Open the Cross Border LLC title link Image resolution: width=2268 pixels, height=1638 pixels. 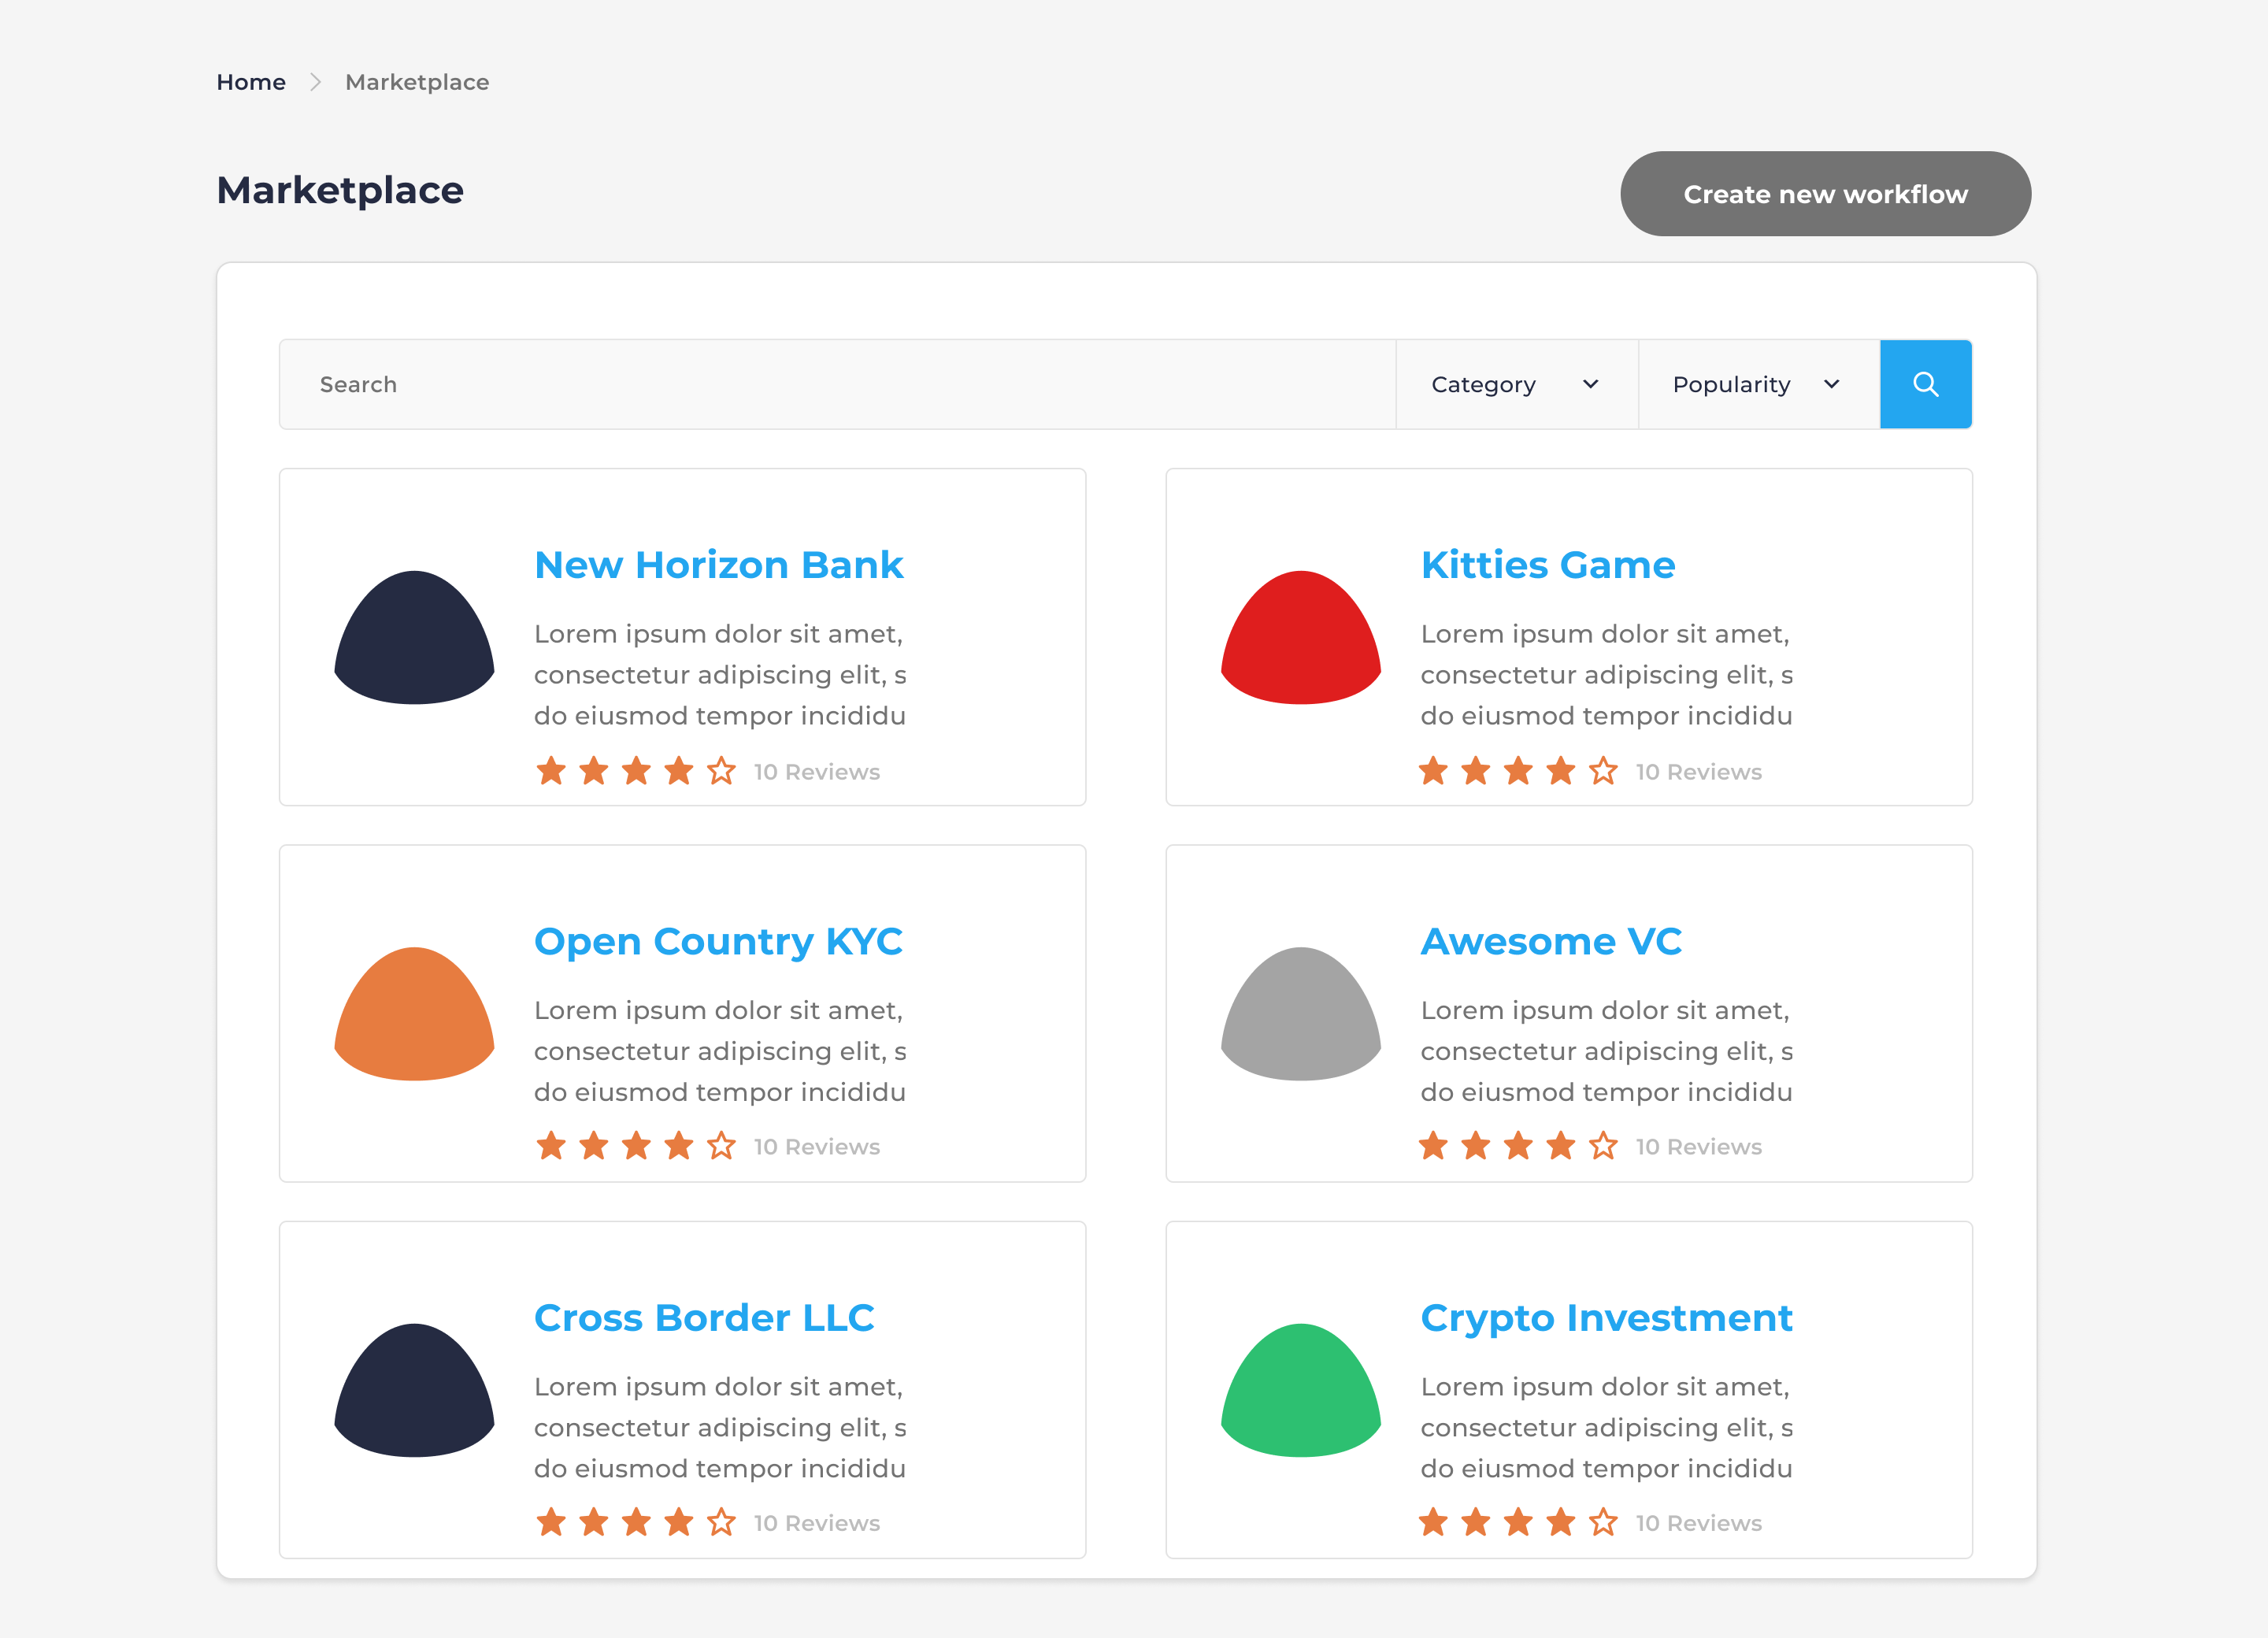point(704,1318)
